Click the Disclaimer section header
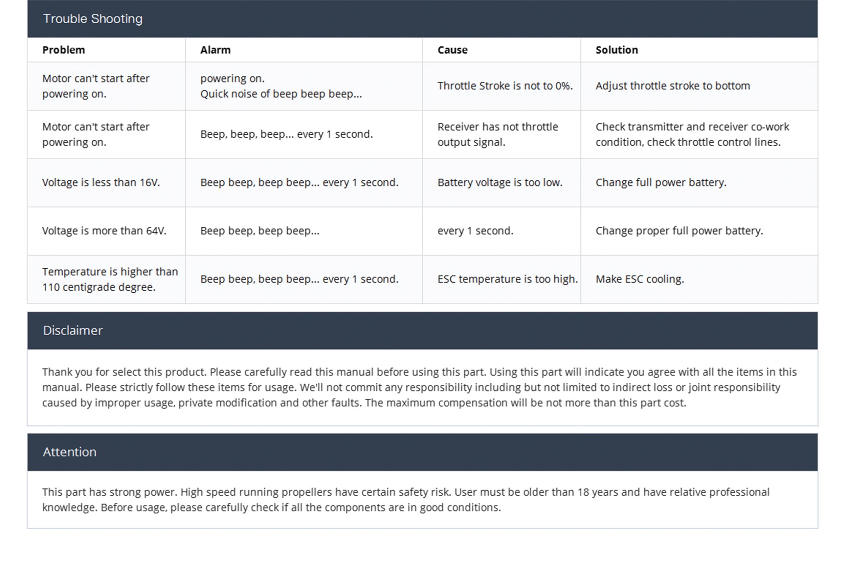Viewport: 846px width, 563px height. [73, 330]
